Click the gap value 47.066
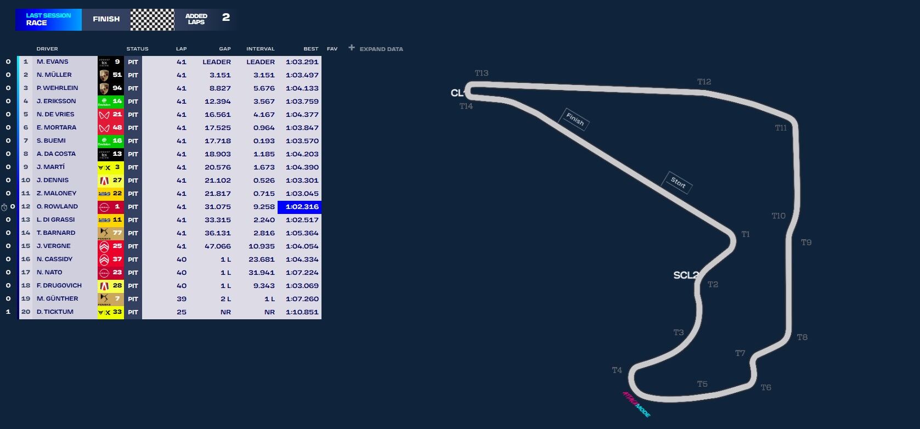The width and height of the screenshot is (920, 429). click(x=218, y=246)
